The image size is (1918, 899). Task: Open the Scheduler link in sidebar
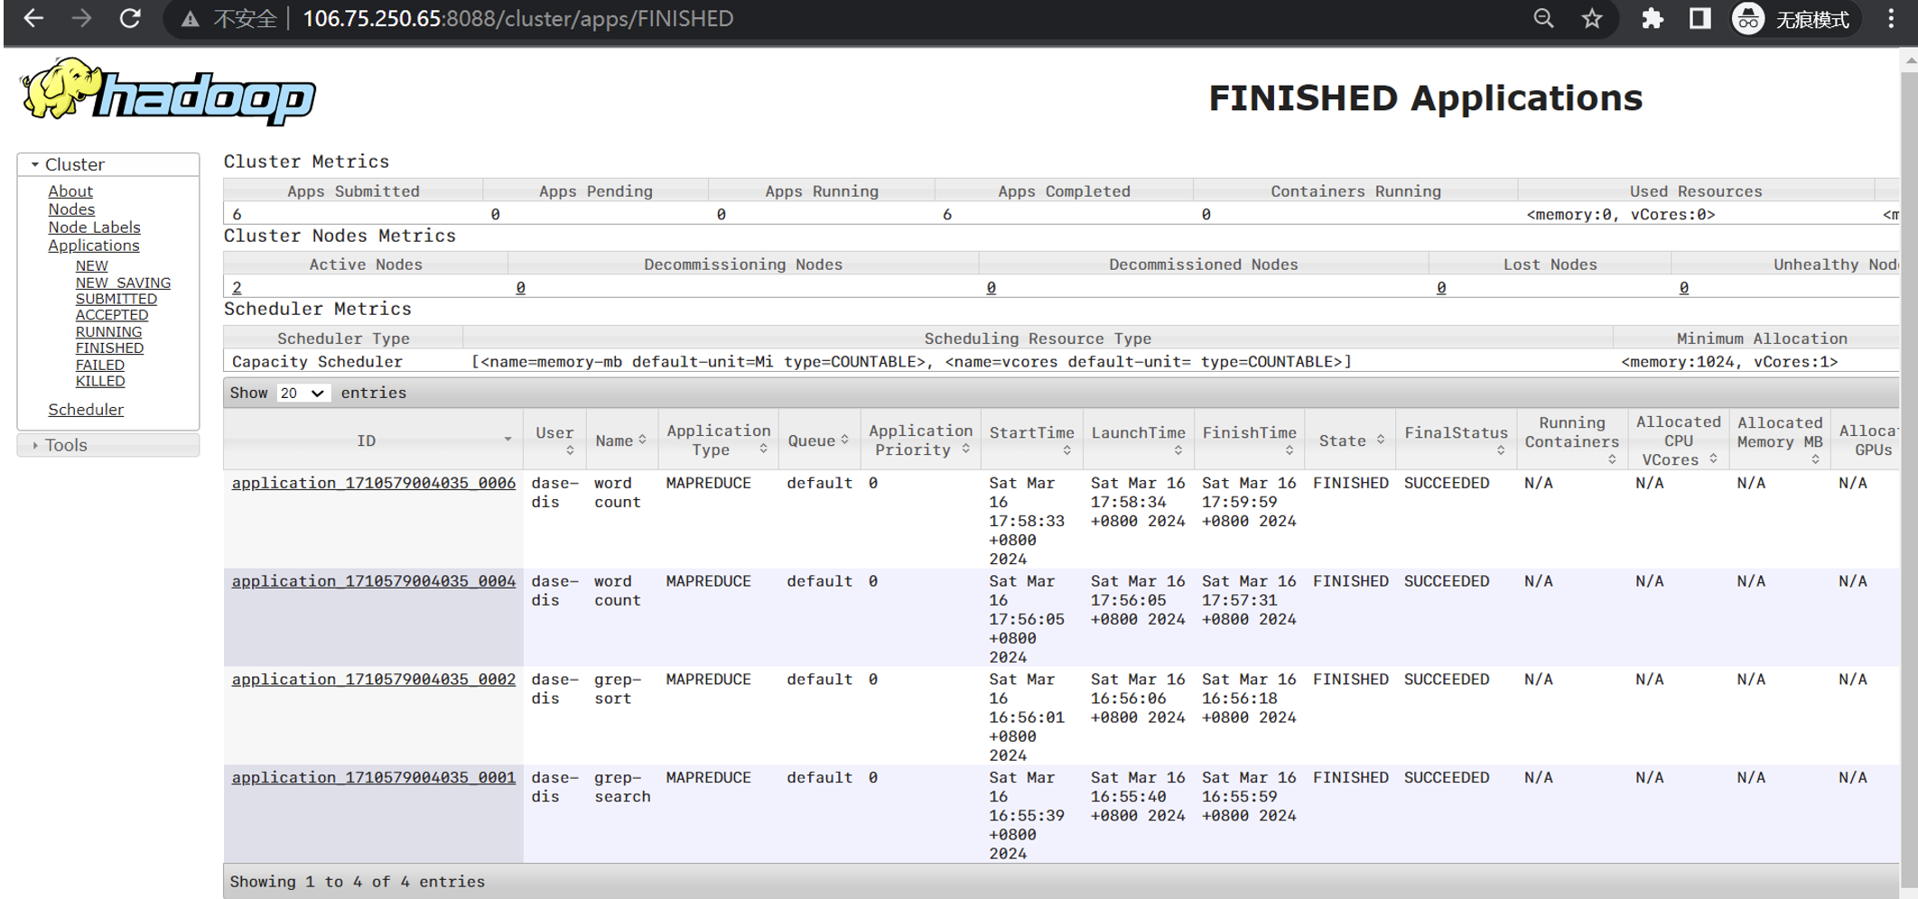click(86, 410)
